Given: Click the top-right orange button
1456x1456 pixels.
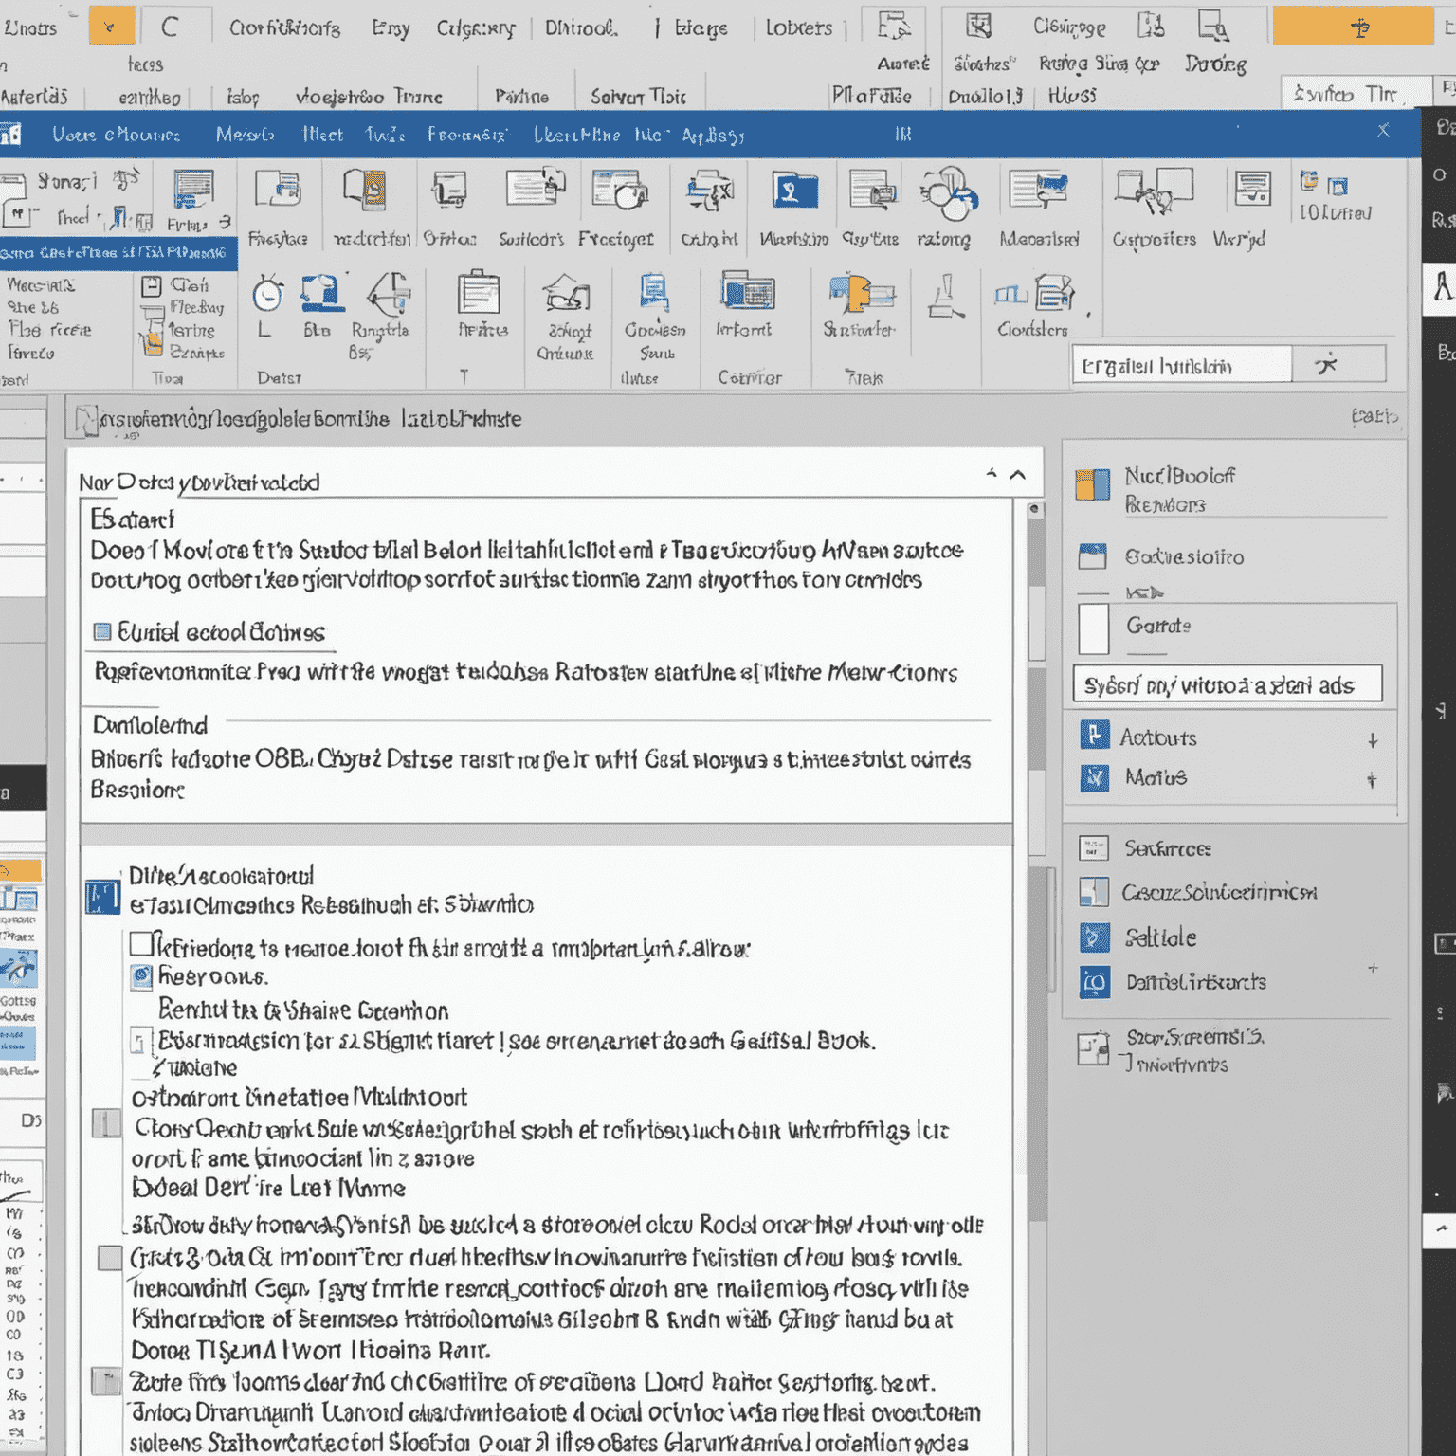Looking at the screenshot, I should 1353,27.
